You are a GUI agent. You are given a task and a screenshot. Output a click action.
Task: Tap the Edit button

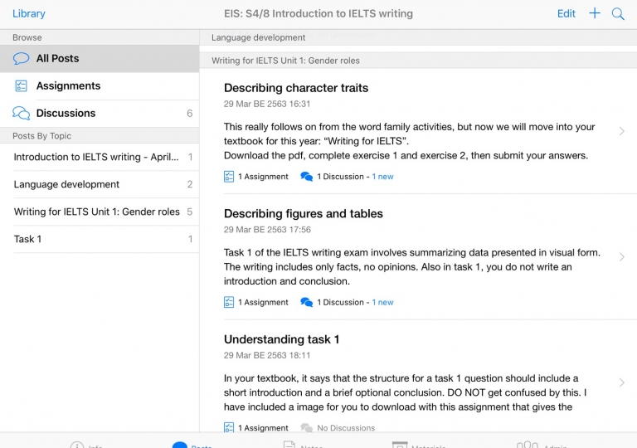pyautogui.click(x=566, y=13)
